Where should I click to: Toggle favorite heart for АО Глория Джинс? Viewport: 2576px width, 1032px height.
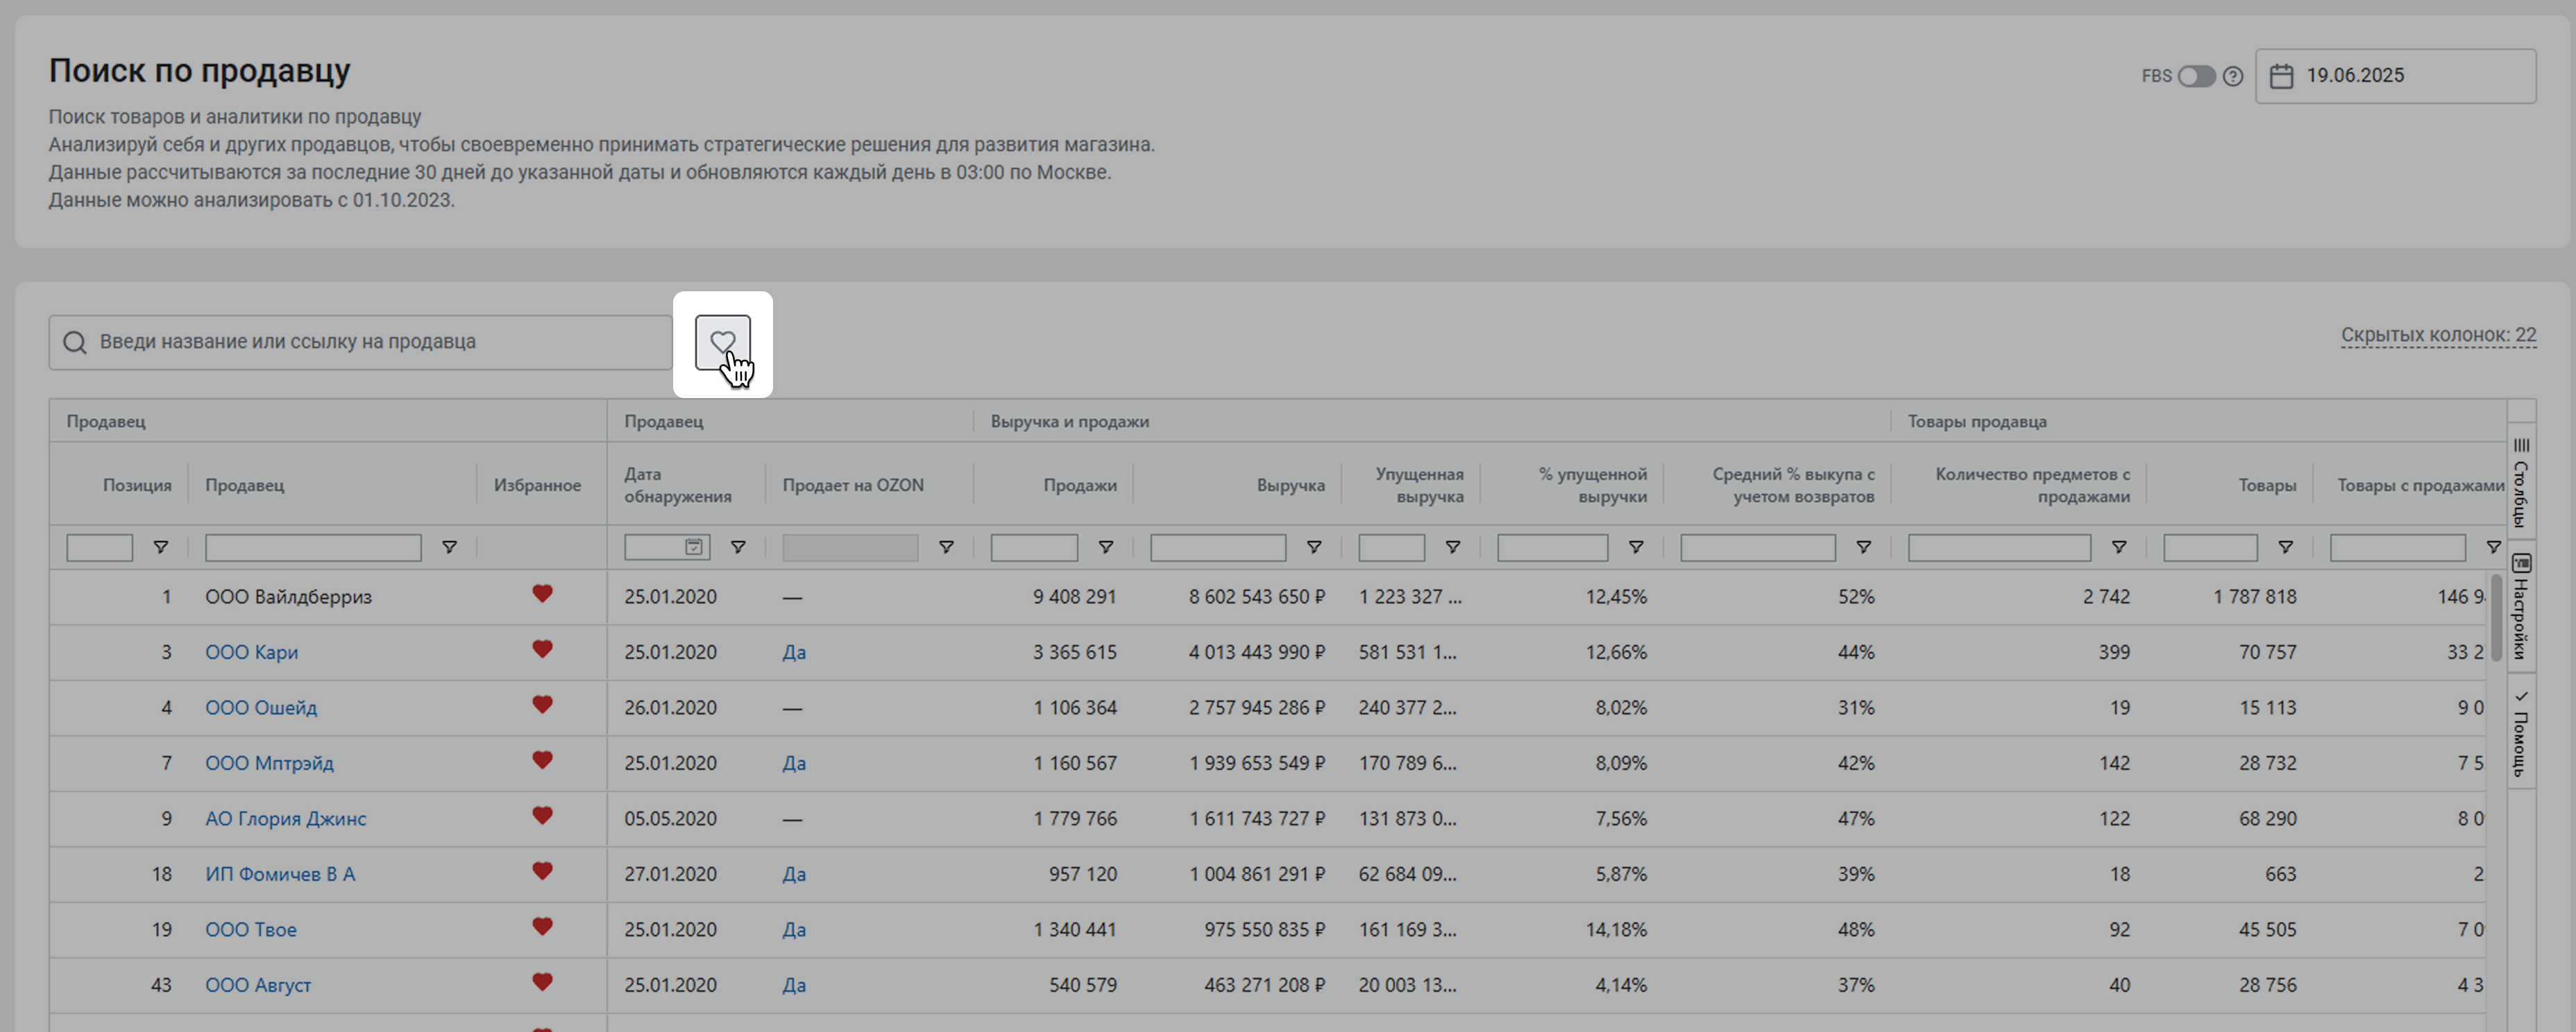(542, 816)
